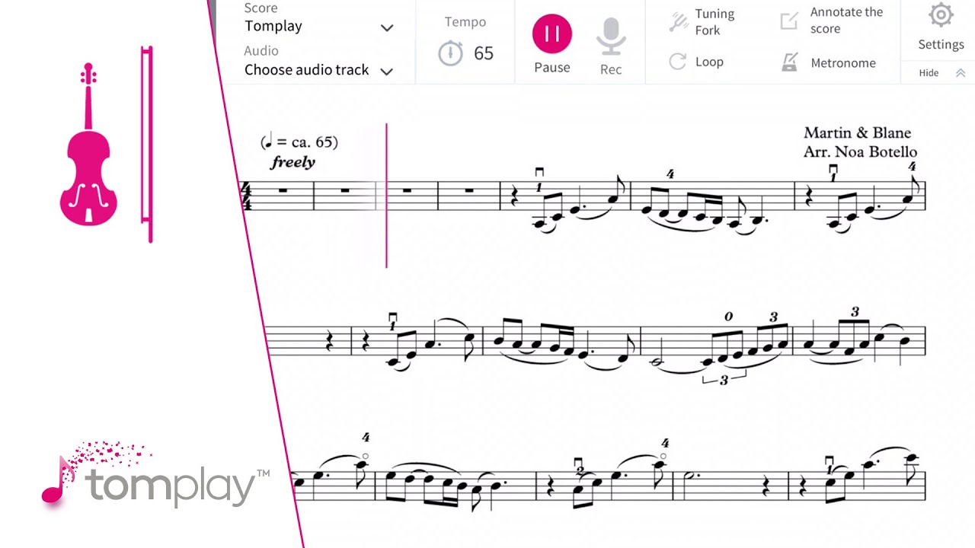Click the pink playback cursor line
975x548 pixels.
tap(386, 196)
